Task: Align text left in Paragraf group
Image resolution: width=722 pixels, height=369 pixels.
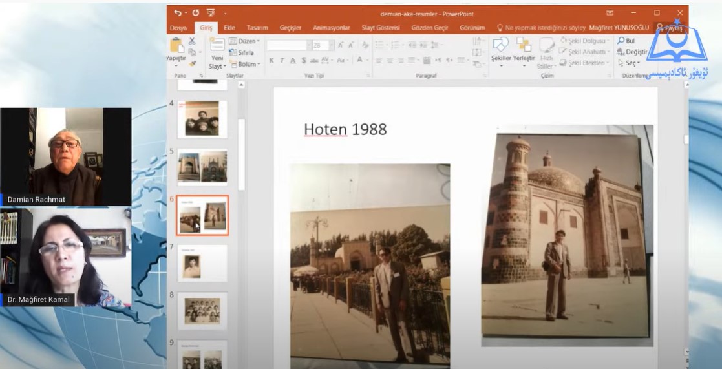Action: pos(379,60)
